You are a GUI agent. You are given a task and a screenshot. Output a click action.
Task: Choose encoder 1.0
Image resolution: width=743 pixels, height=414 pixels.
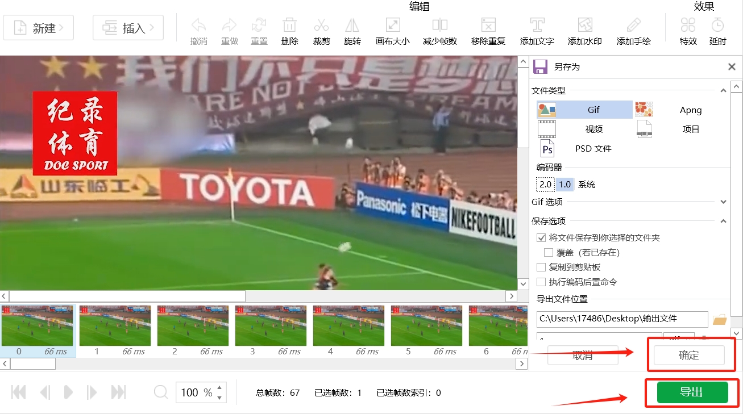pyautogui.click(x=564, y=185)
